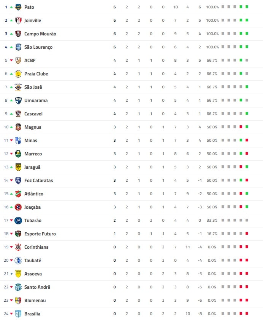Viewport: 263px width, 320px height.
Task: Select the Praia Clube yellow logo
Action: click(18, 74)
